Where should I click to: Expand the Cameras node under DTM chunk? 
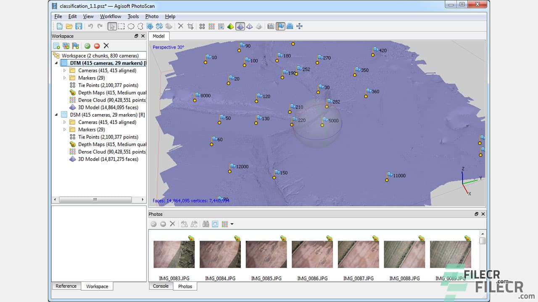pyautogui.click(x=65, y=70)
